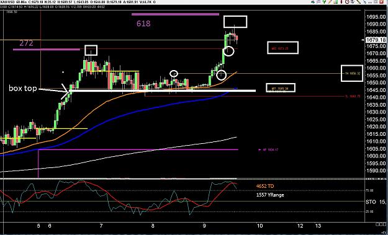Click the 1640.00 price axis label

[x=376, y=97]
